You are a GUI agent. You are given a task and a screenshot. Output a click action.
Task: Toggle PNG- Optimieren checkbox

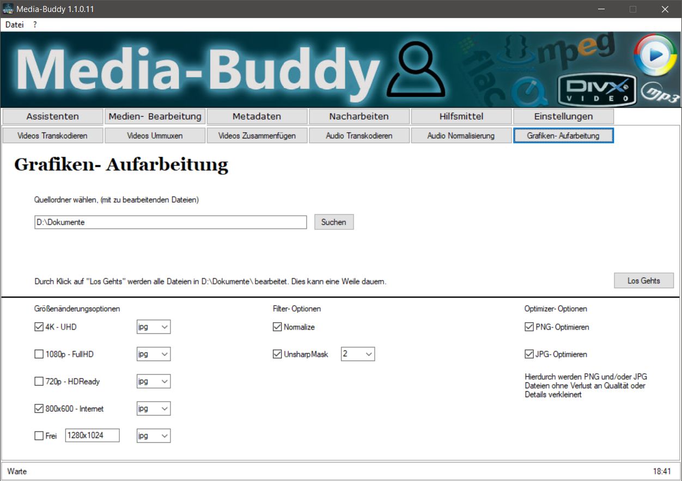coord(529,327)
